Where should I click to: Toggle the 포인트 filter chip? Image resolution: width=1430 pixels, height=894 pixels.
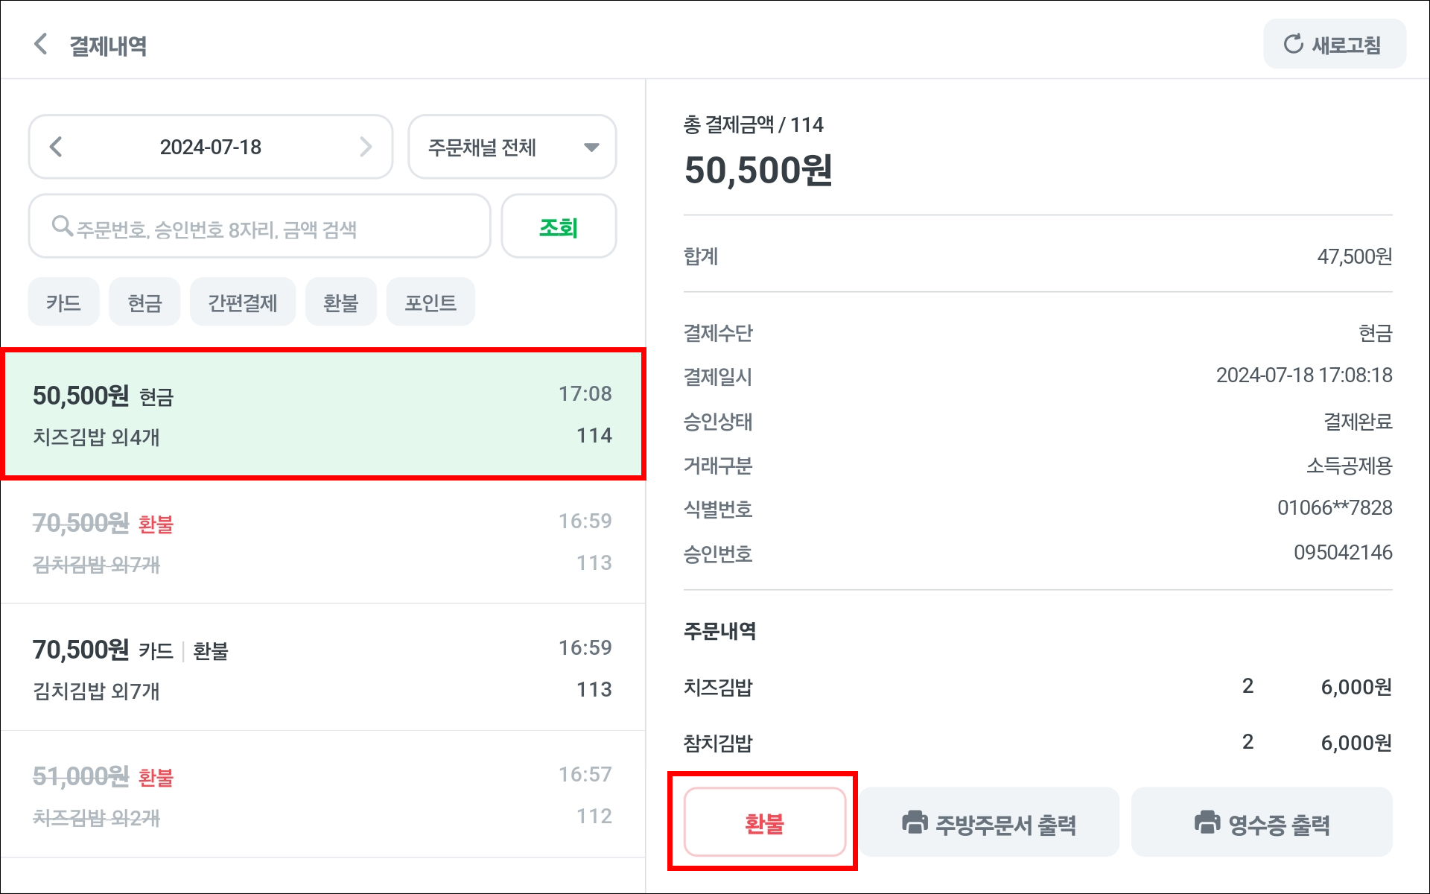[430, 302]
